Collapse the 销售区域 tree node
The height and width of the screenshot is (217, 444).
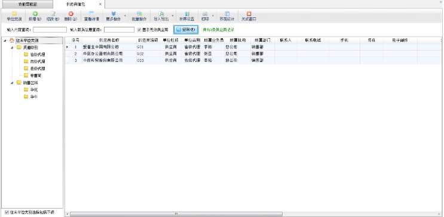click(x=12, y=83)
